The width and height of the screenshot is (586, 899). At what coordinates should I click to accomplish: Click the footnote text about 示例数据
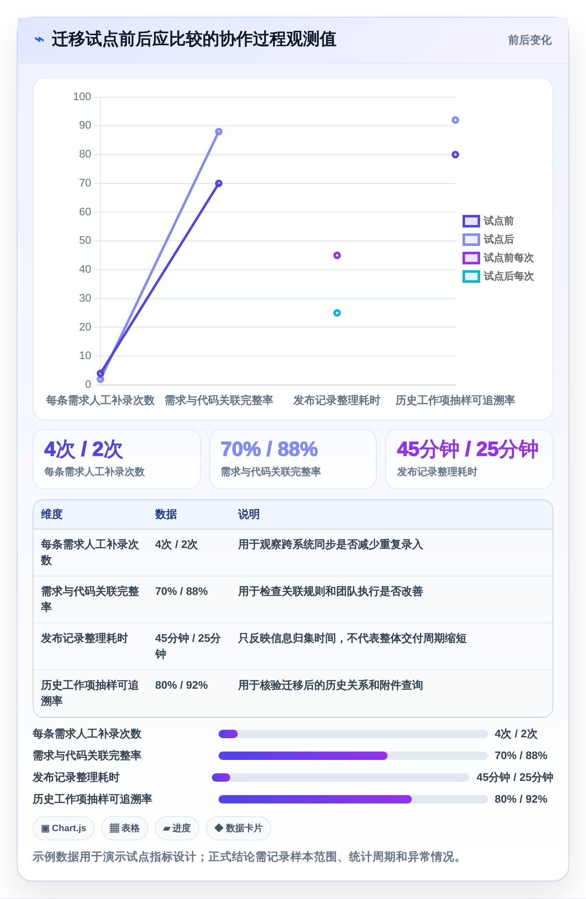(x=247, y=857)
